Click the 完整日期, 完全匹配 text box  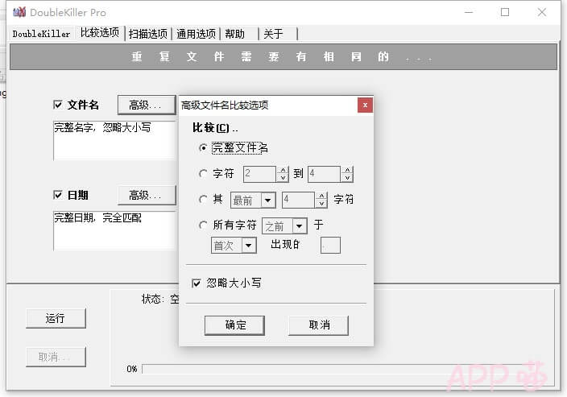114,231
